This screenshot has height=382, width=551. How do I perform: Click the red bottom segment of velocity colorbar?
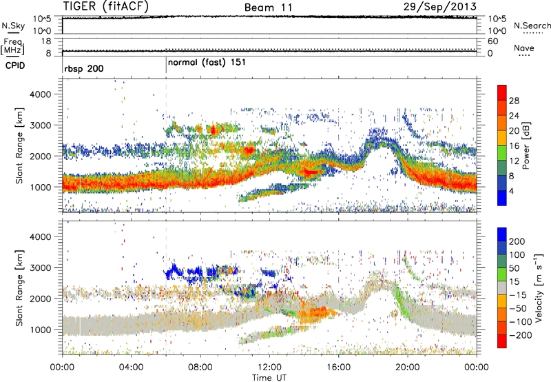pos(502,341)
